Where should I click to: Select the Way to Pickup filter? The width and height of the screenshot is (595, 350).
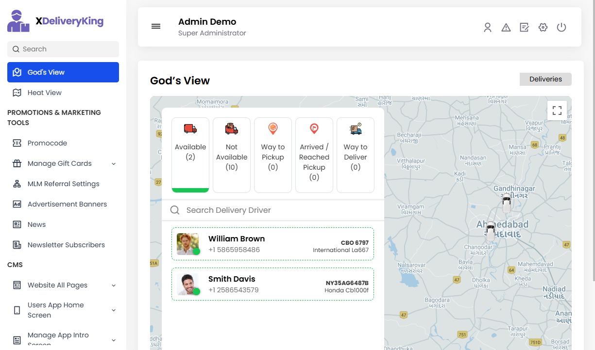tap(273, 155)
